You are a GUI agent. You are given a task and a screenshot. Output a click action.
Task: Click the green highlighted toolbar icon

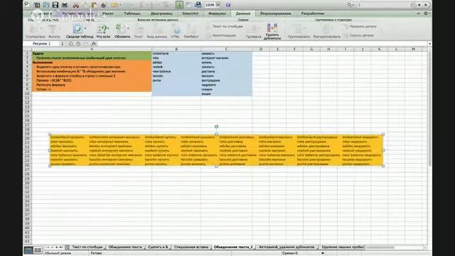click(179, 5)
